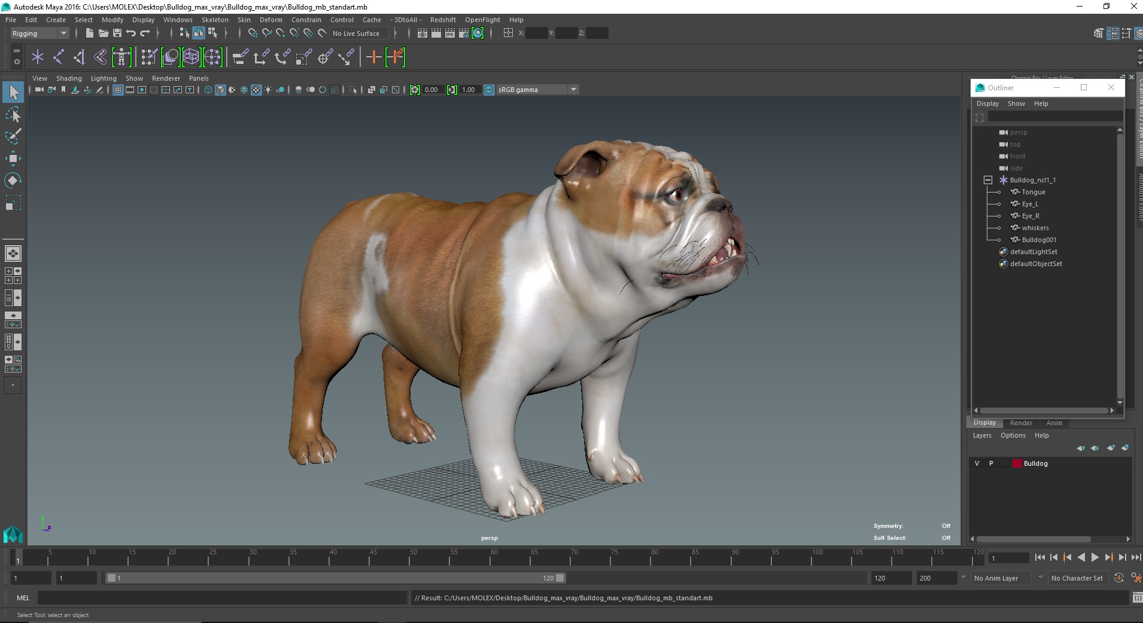
Task: Choose the Rotate tool in toolbox
Action: (x=13, y=181)
